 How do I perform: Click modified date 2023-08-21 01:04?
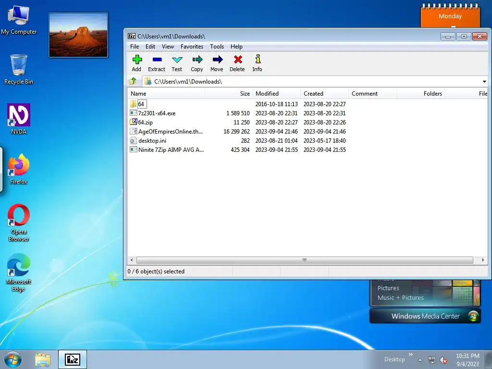[x=276, y=141]
